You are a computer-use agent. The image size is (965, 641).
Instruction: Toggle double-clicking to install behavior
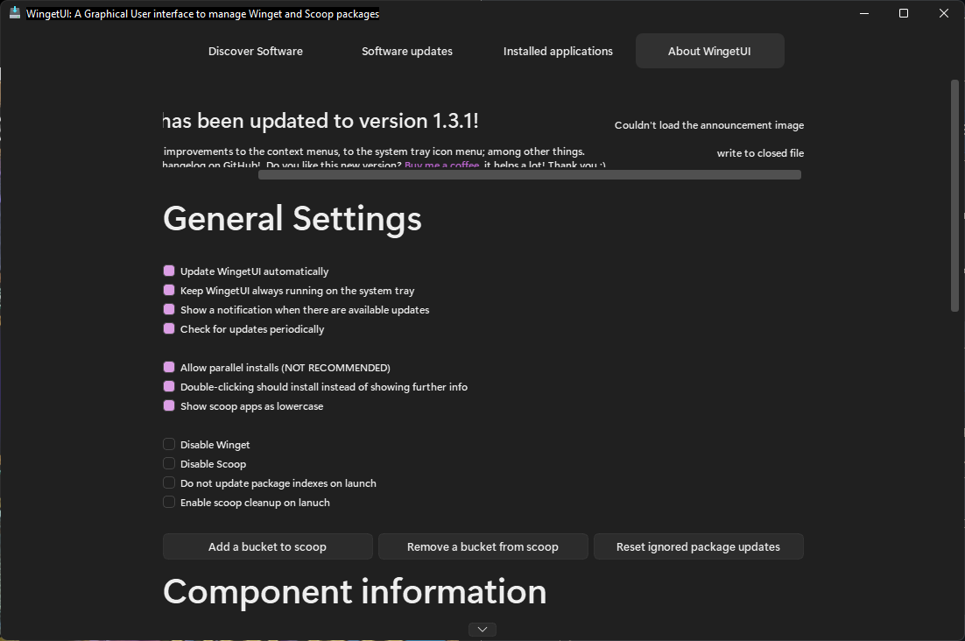168,386
